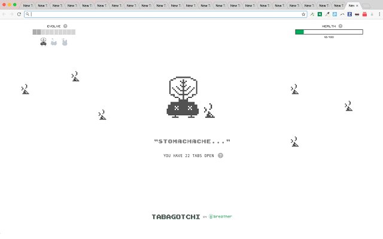Open Chrome's three-dot menu

click(379, 14)
